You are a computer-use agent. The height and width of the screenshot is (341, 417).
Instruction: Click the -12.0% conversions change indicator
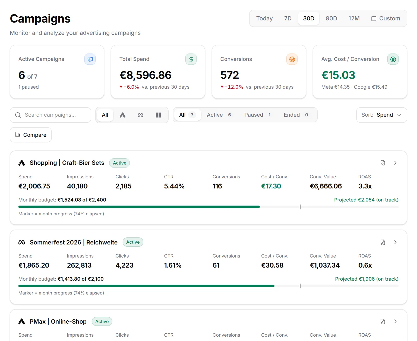[x=232, y=87]
